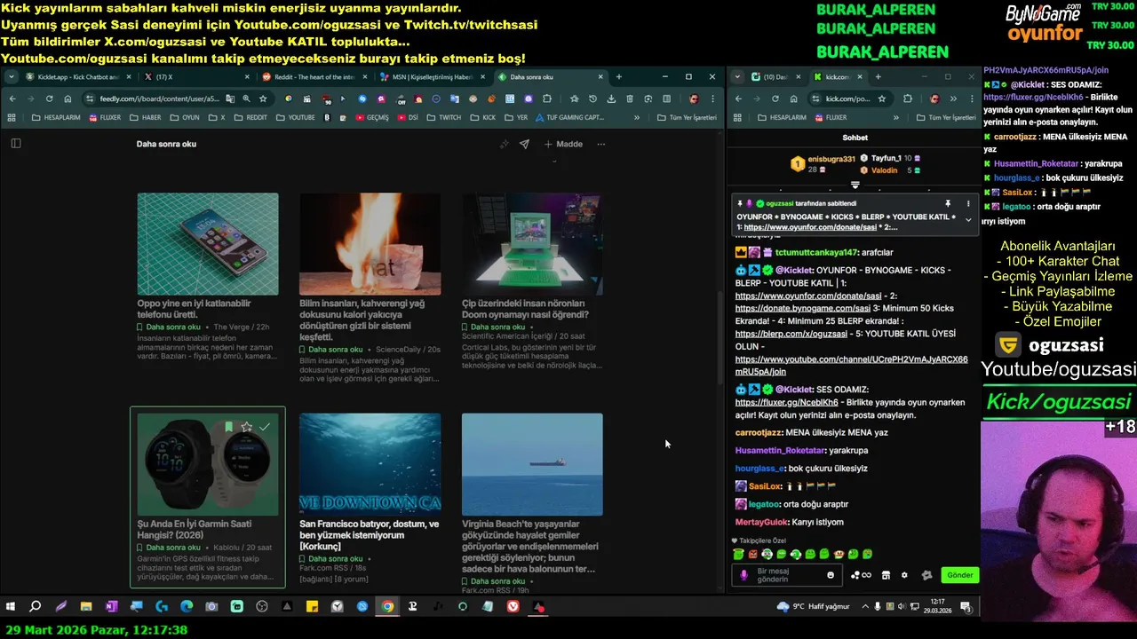The width and height of the screenshot is (1137, 639).
Task: Open the oyunfor.com/donate/sasi link in pinned message
Action: pos(810,227)
